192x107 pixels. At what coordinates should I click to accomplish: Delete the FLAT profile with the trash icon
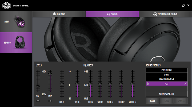148,83
